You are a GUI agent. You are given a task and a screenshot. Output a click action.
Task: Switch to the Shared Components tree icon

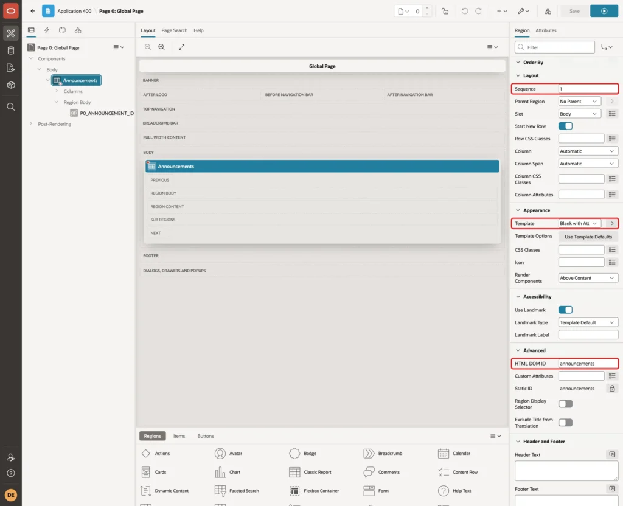click(x=78, y=30)
